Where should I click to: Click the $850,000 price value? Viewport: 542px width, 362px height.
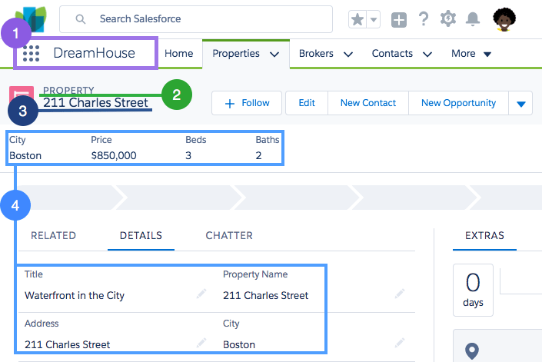[114, 156]
